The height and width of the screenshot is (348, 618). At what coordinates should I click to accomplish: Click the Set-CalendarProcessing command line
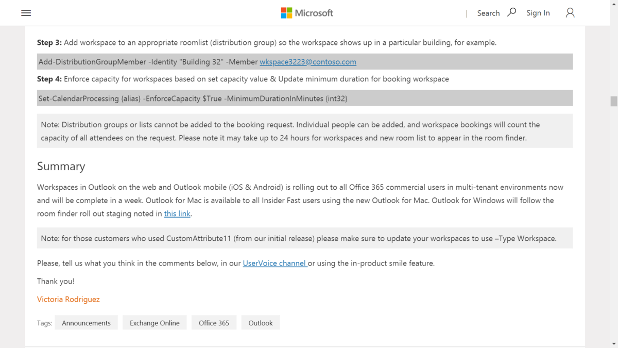point(305,98)
